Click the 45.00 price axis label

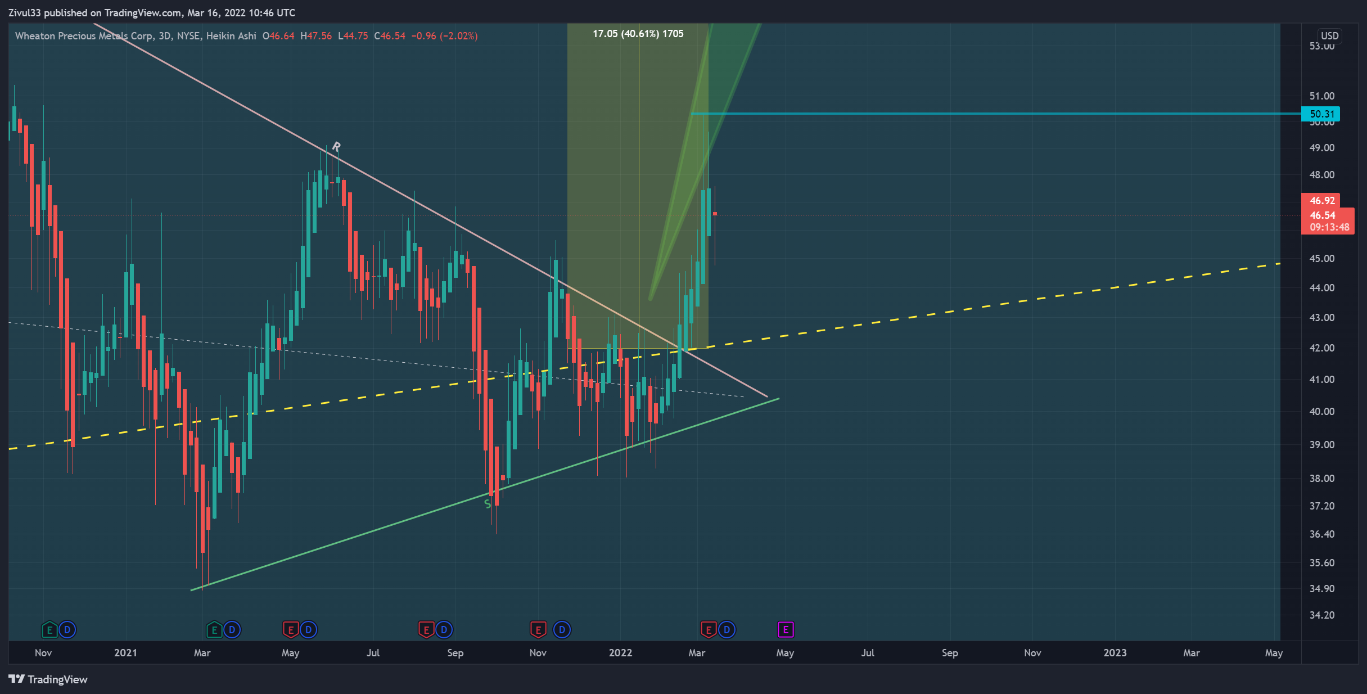pyautogui.click(x=1322, y=259)
